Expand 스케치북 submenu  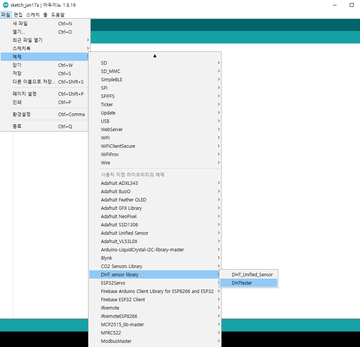click(45, 48)
